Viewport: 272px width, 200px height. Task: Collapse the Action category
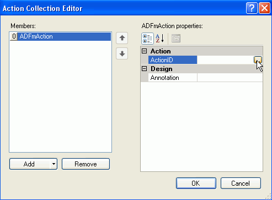tap(145, 51)
